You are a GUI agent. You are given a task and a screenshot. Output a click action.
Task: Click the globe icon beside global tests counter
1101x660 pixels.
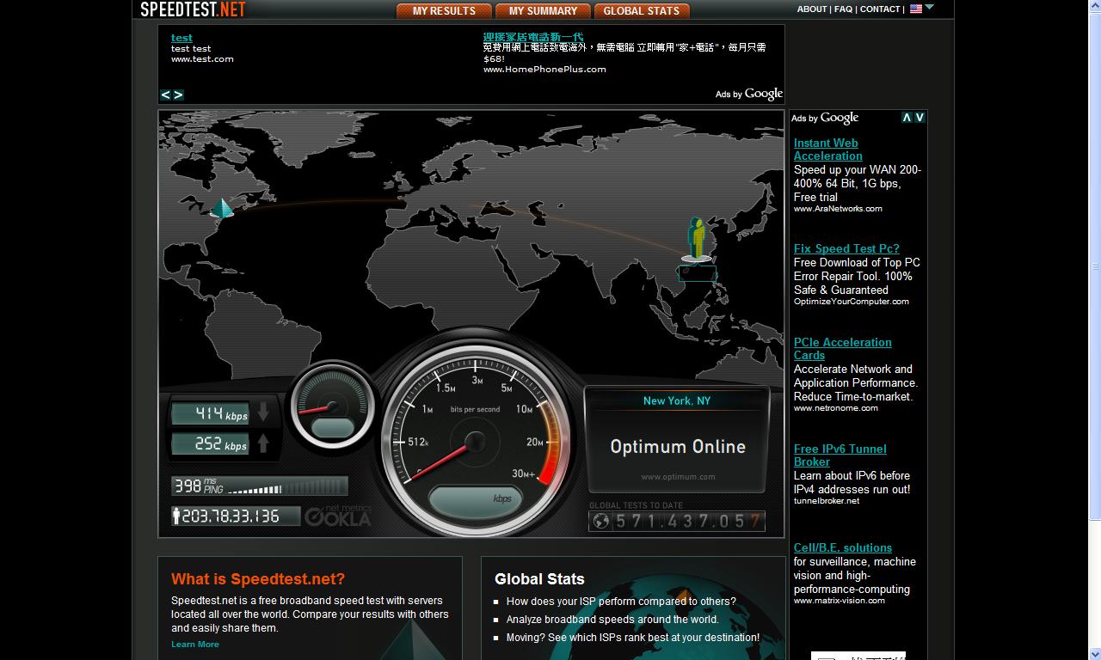click(601, 521)
